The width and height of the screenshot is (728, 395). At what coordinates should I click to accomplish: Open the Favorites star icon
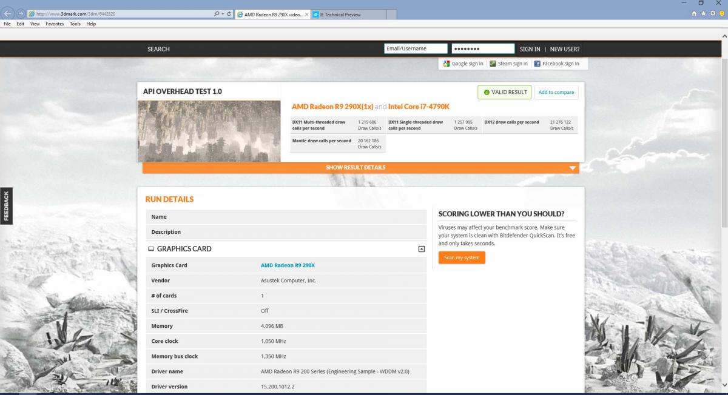703,13
